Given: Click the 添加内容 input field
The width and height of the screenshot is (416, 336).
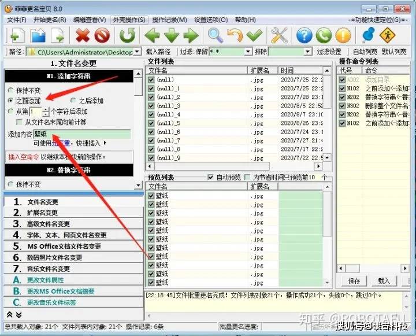Looking at the screenshot, I should 82,134.
